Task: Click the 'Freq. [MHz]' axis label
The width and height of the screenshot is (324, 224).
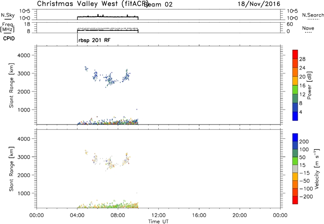Action: (7, 27)
